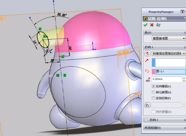Click the sketch ellipse center relation icon
The width and height of the screenshot is (186, 136).
point(44,36)
